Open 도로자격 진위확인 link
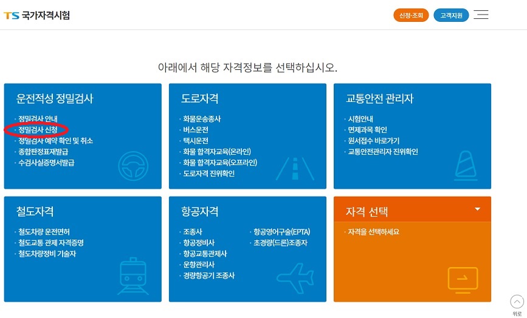This screenshot has width=527, height=318. point(208,174)
